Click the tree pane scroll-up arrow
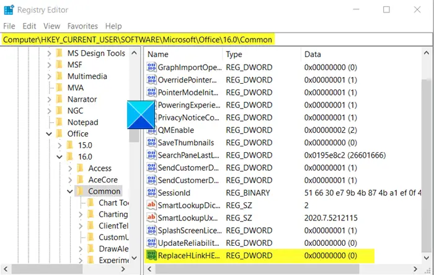 click(135, 53)
